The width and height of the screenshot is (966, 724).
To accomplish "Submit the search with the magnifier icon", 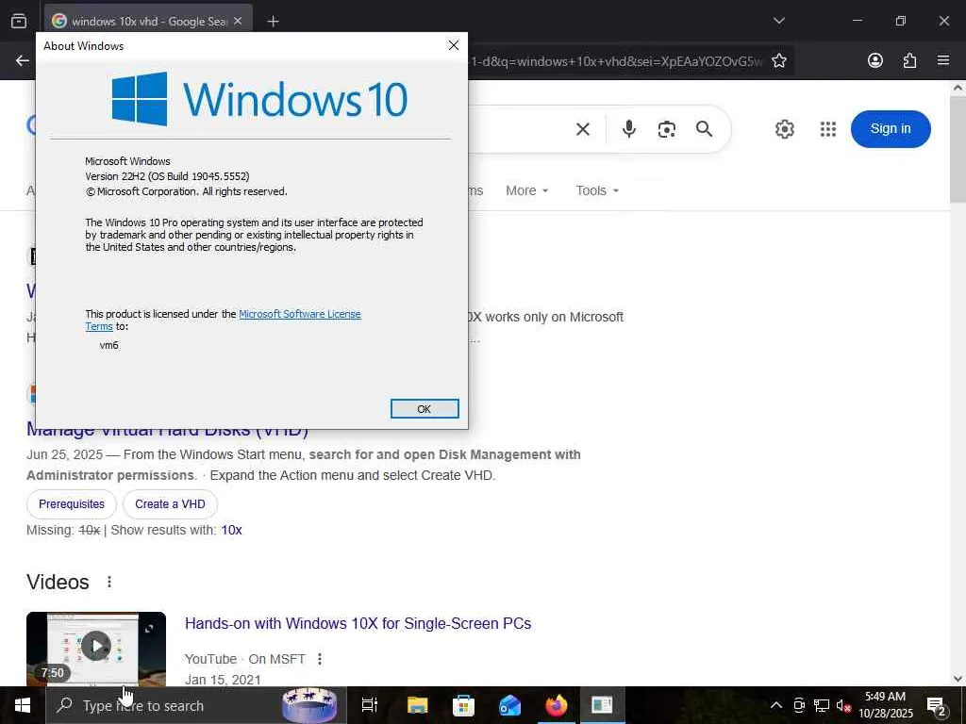I will [x=704, y=128].
